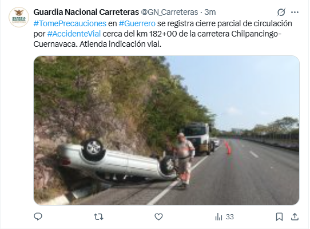This screenshot has width=310, height=229.
Task: Enlarge photo by clicking the overturned car
Action: pos(117,160)
